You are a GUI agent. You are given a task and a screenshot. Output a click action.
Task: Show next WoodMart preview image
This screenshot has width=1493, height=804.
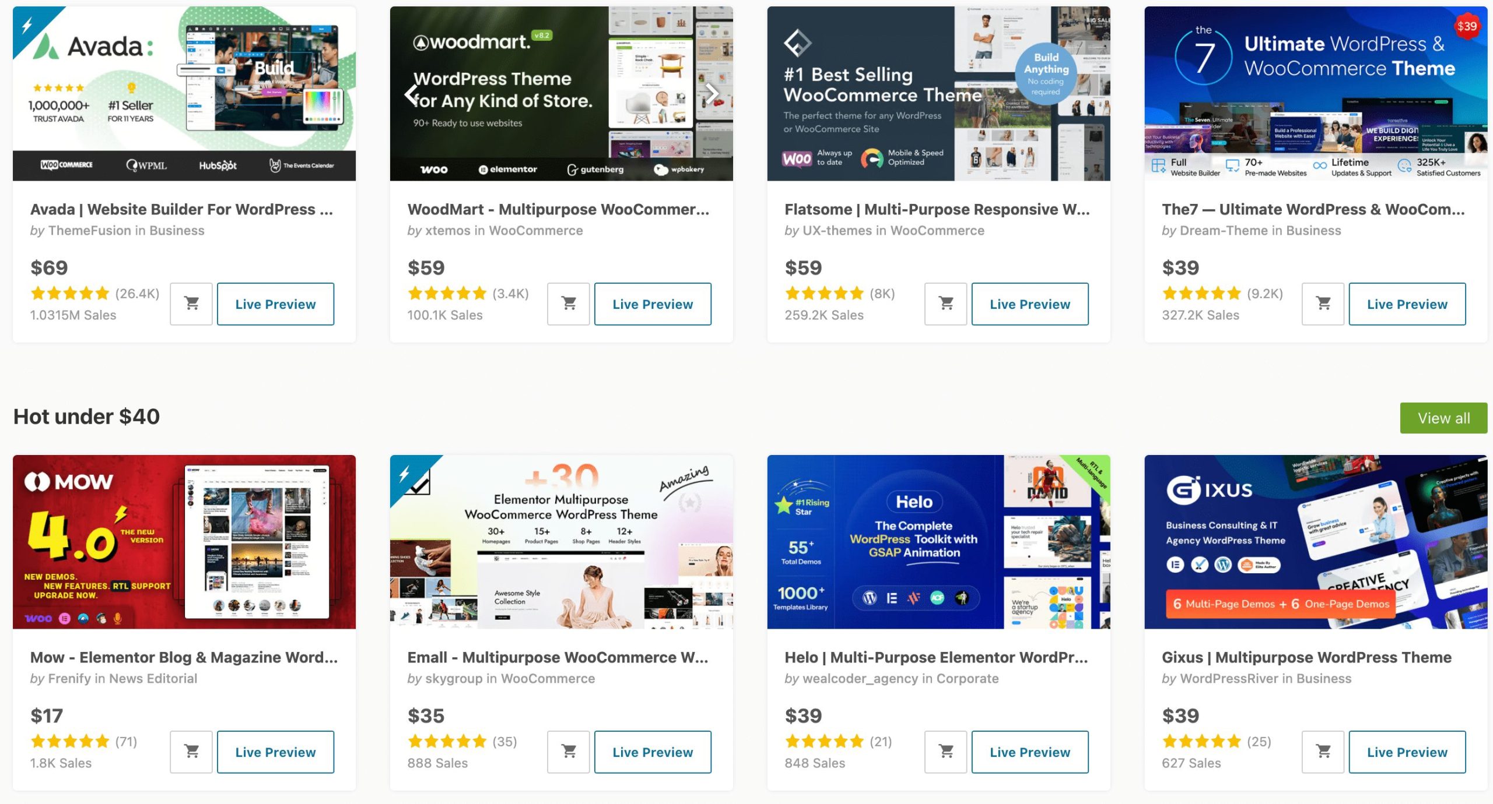point(712,93)
